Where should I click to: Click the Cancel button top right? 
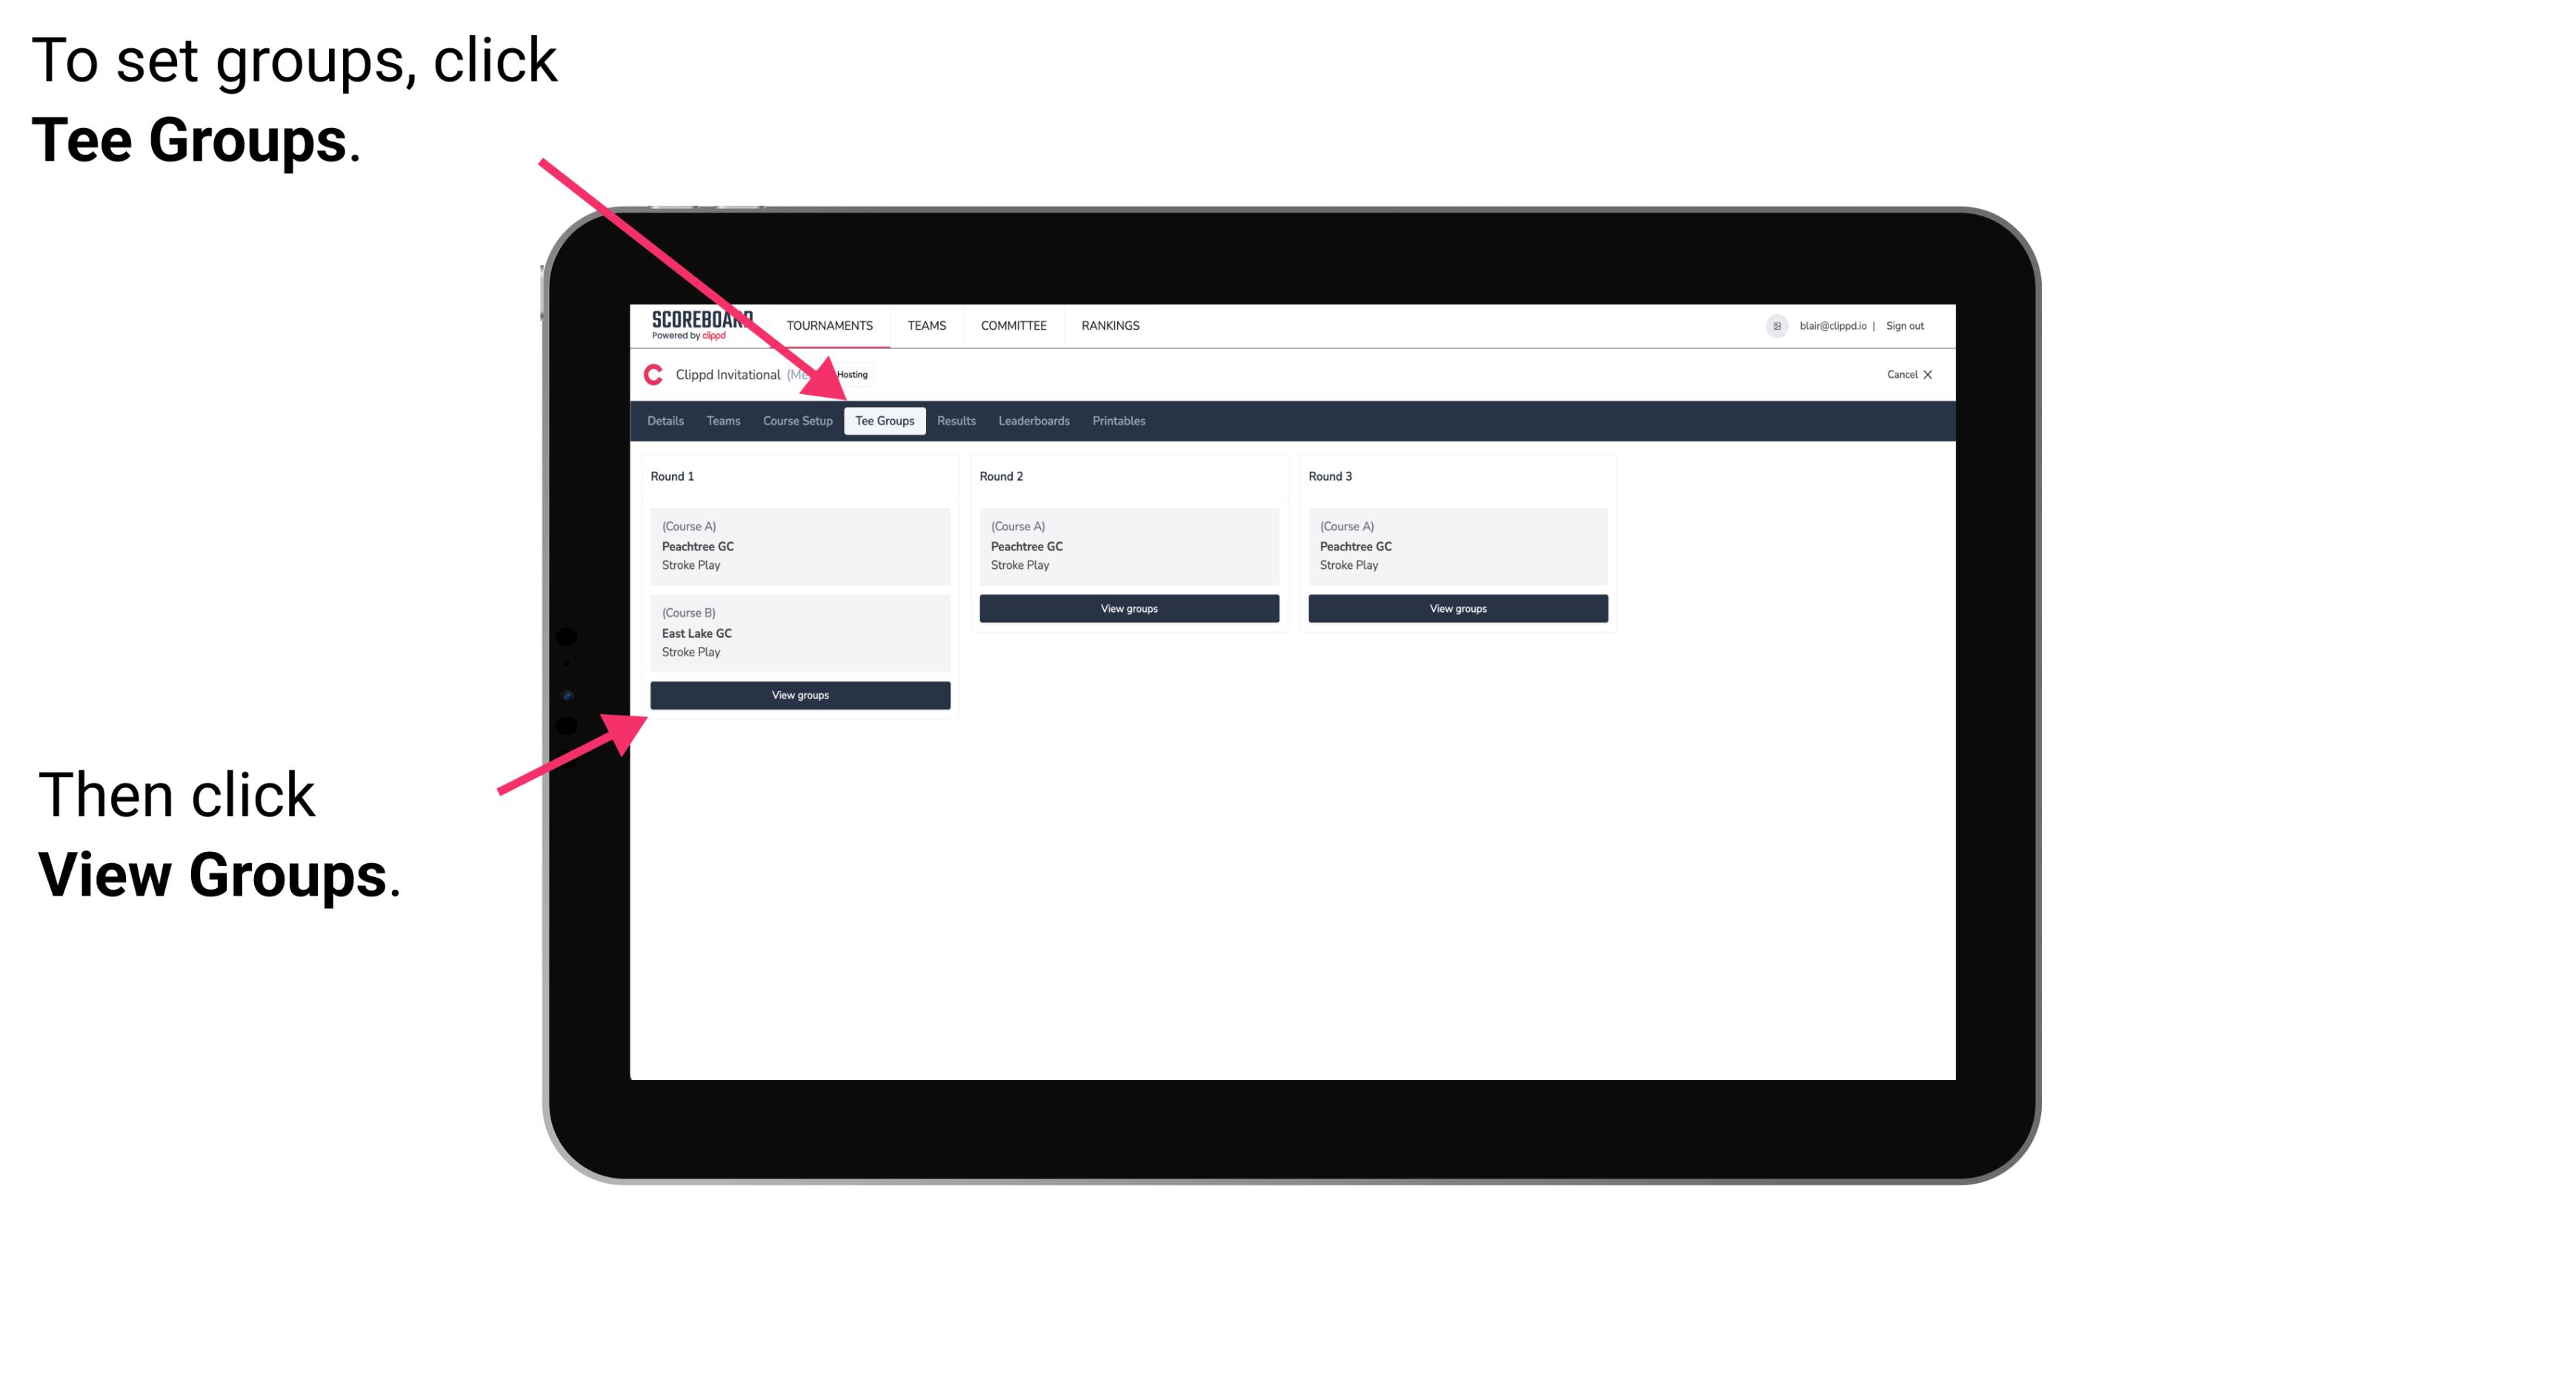point(1907,374)
